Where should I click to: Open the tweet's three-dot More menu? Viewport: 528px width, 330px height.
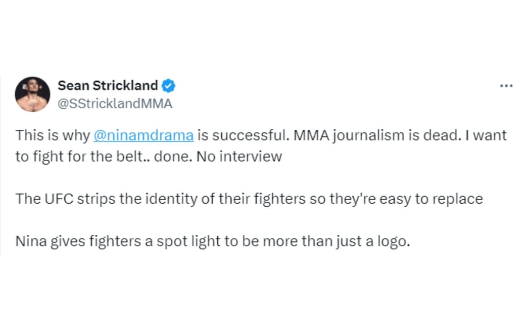tap(506, 86)
